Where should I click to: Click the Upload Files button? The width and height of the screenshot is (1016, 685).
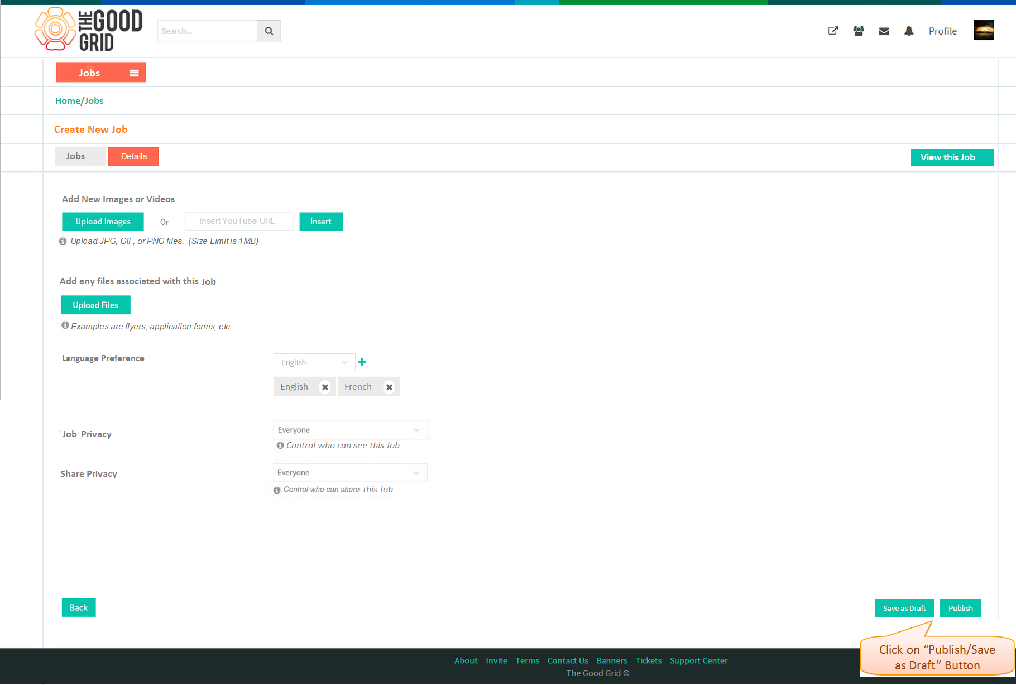(x=95, y=305)
